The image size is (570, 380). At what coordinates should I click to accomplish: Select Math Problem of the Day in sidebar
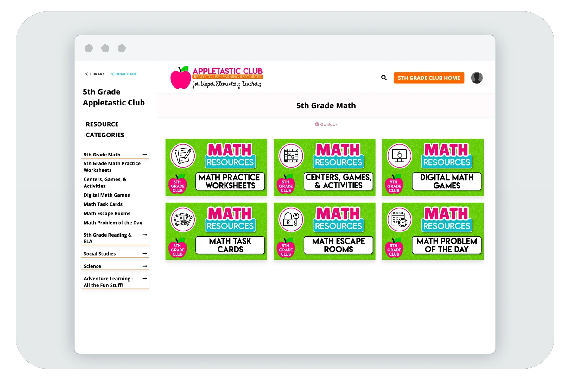pyautogui.click(x=113, y=223)
